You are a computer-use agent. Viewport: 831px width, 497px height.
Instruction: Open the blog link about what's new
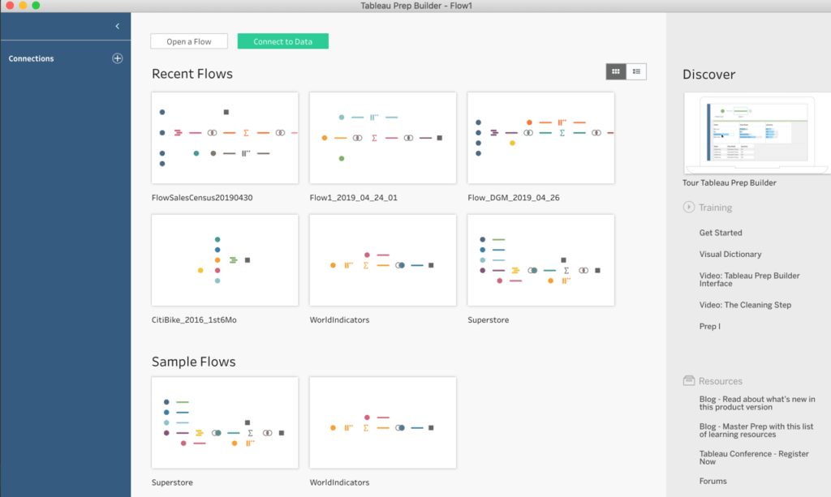coord(757,403)
